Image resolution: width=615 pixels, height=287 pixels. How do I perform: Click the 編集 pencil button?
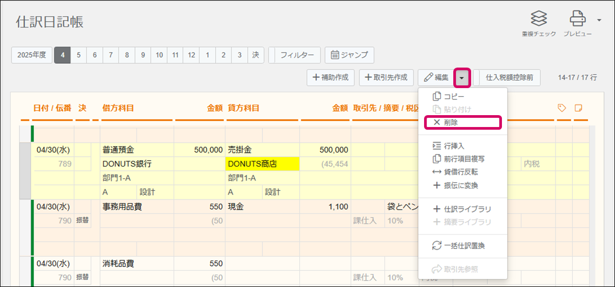[436, 78]
